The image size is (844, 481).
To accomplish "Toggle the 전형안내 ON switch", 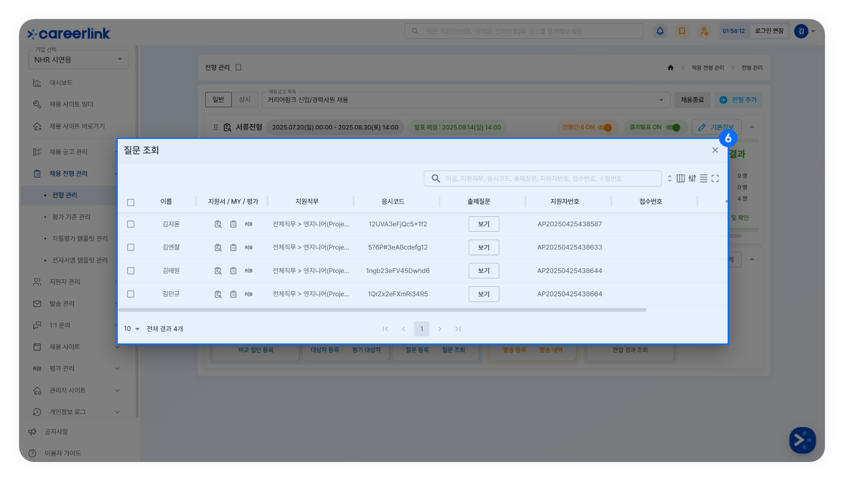I will pyautogui.click(x=605, y=128).
